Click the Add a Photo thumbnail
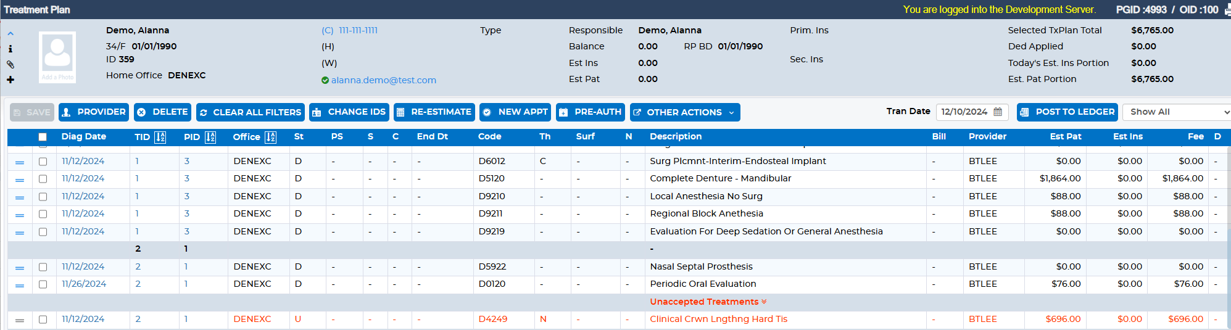This screenshot has height=330, width=1231. coord(57,57)
